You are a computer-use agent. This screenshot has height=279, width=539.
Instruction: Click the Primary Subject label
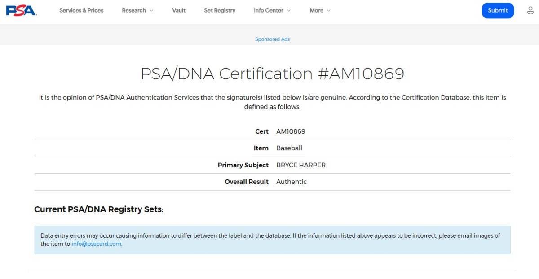pyautogui.click(x=243, y=165)
